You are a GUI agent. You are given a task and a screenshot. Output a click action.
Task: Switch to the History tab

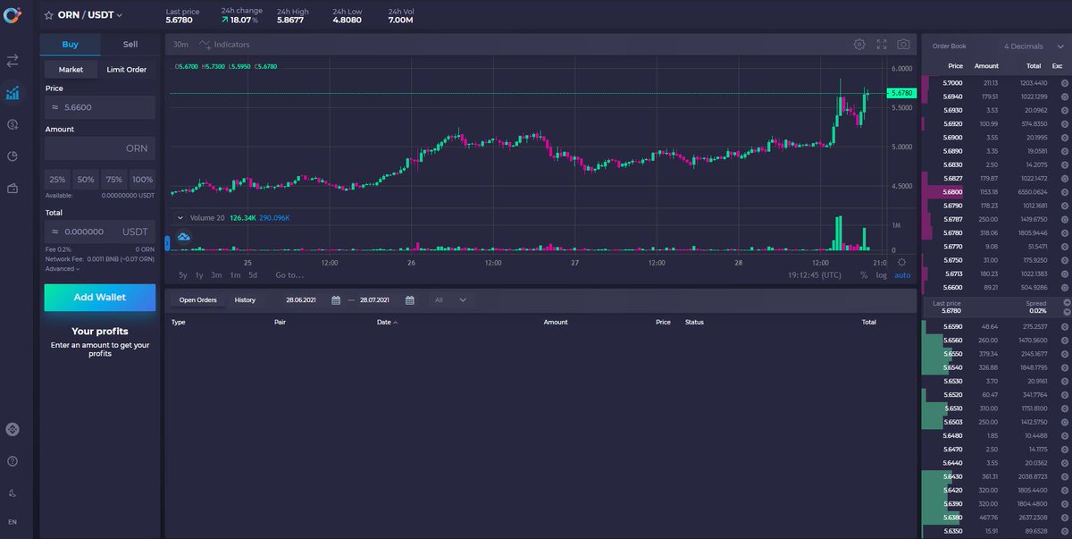pos(245,300)
